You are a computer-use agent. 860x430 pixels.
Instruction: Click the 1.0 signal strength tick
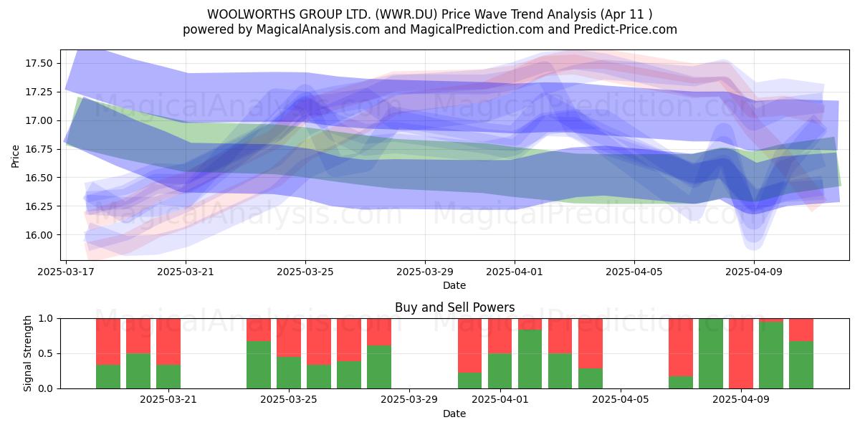tap(47, 318)
